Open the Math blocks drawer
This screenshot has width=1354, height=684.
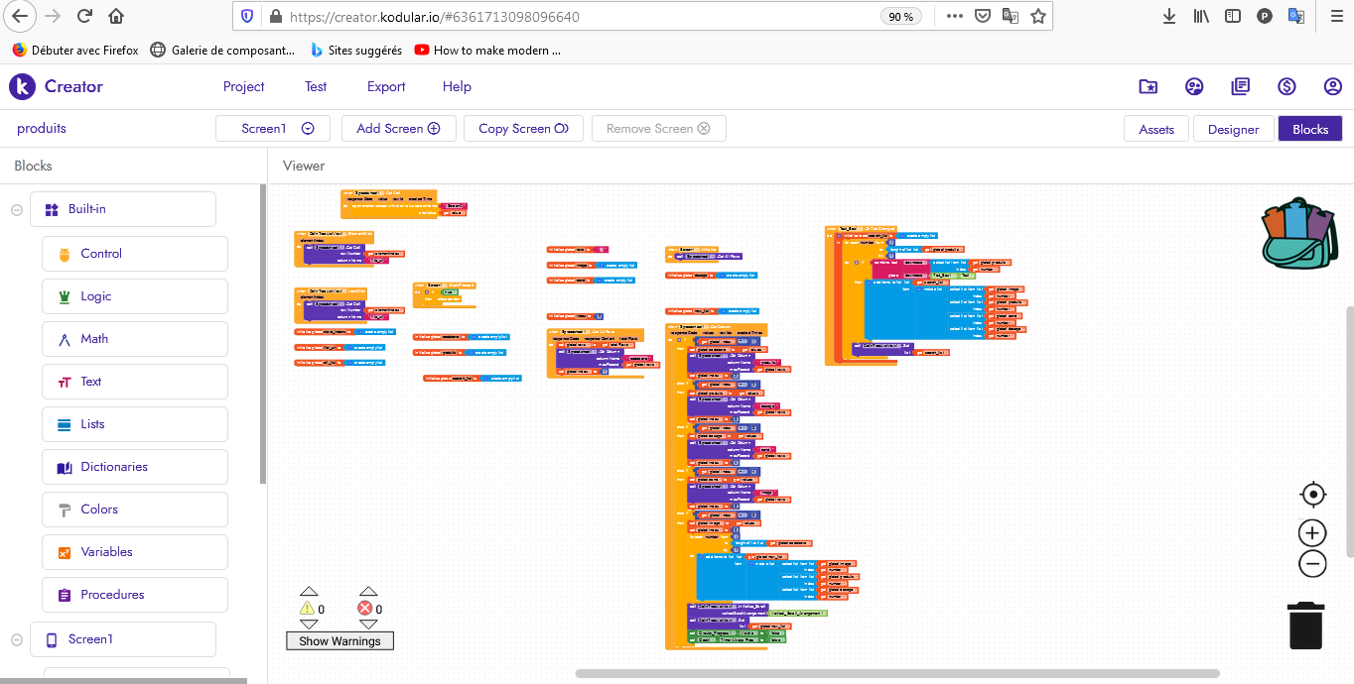pyautogui.click(x=135, y=339)
